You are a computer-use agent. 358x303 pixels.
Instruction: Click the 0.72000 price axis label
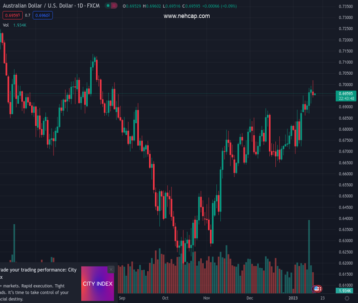346,40
